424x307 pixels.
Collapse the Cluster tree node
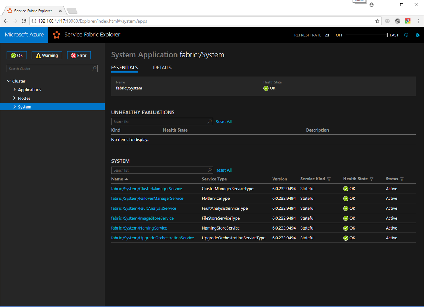pyautogui.click(x=8, y=81)
